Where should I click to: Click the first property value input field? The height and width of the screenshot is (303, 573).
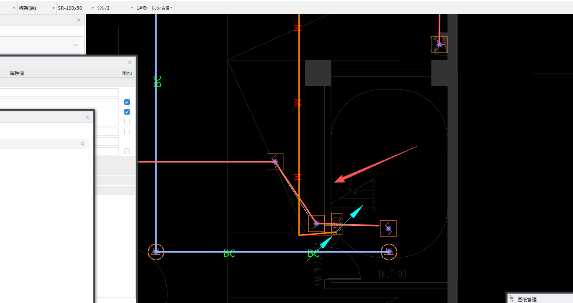click(x=59, y=92)
